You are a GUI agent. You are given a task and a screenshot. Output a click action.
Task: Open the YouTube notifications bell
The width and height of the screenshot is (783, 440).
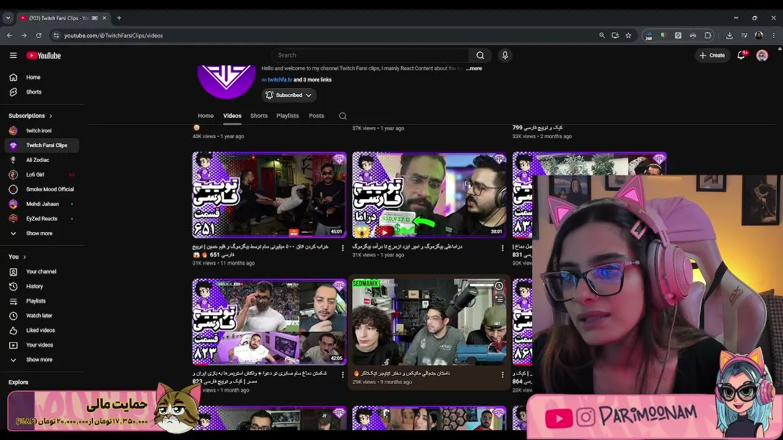click(741, 56)
